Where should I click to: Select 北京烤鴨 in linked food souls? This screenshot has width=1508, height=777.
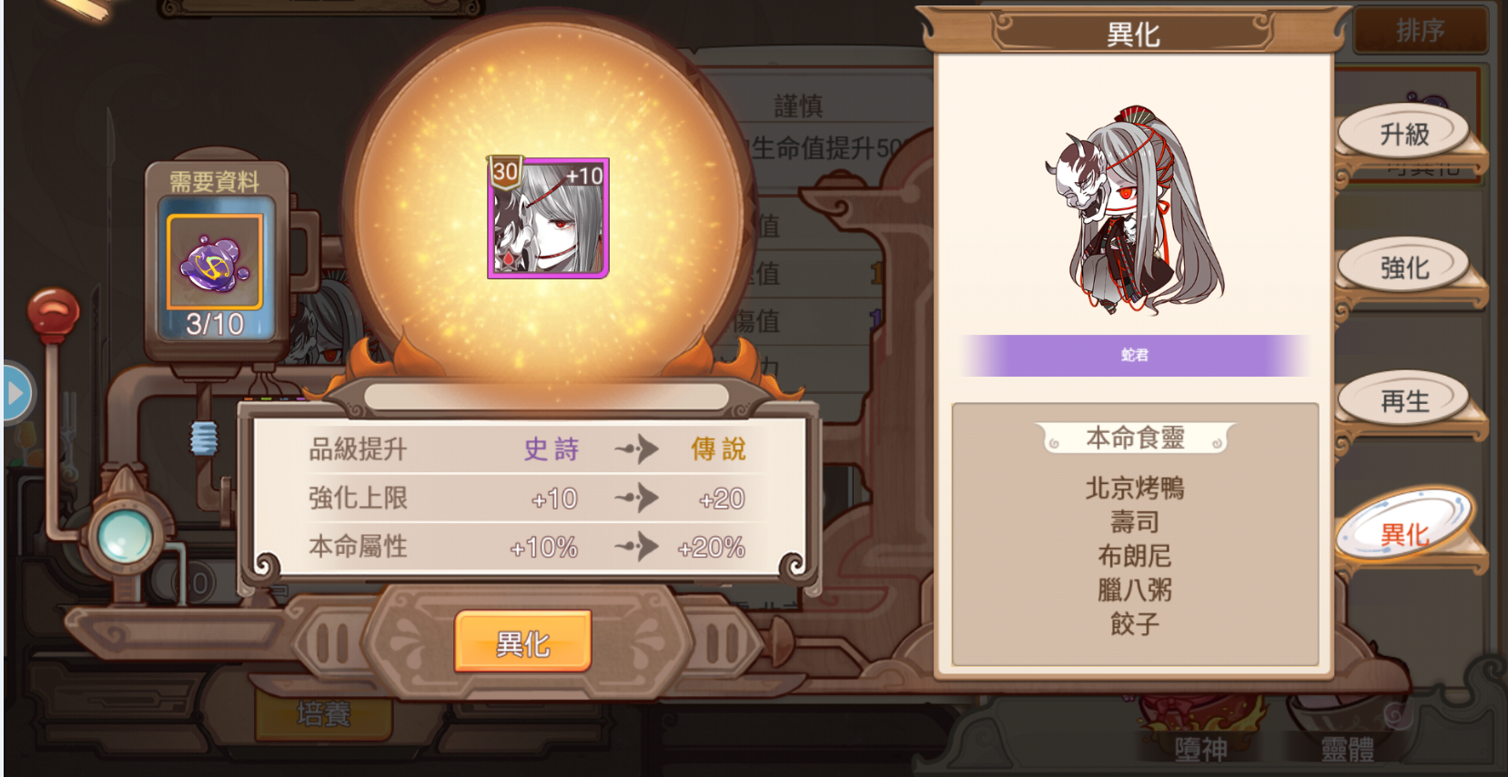coord(1134,489)
